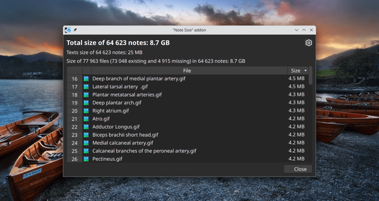379x201 pixels.
Task: Click image icon beside Pectineus.gif
Action: coord(86,159)
